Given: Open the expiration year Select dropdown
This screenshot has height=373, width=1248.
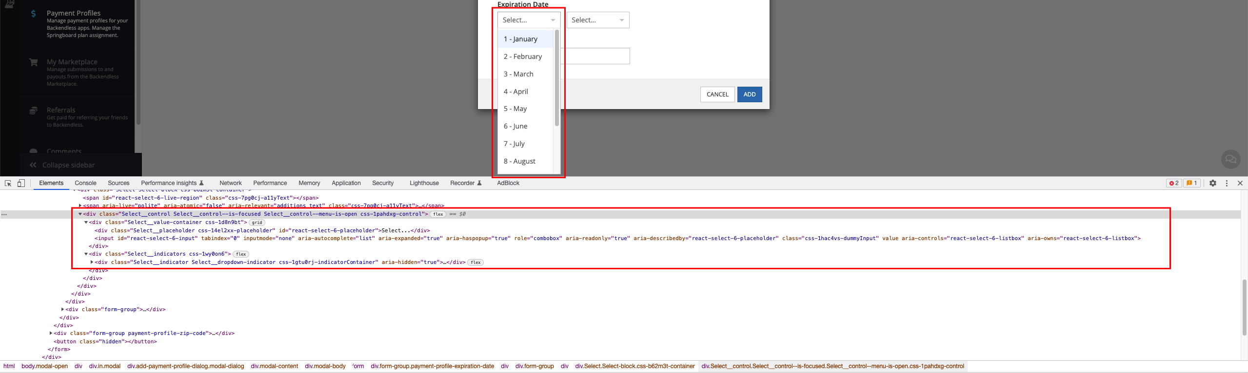Looking at the screenshot, I should [x=598, y=20].
